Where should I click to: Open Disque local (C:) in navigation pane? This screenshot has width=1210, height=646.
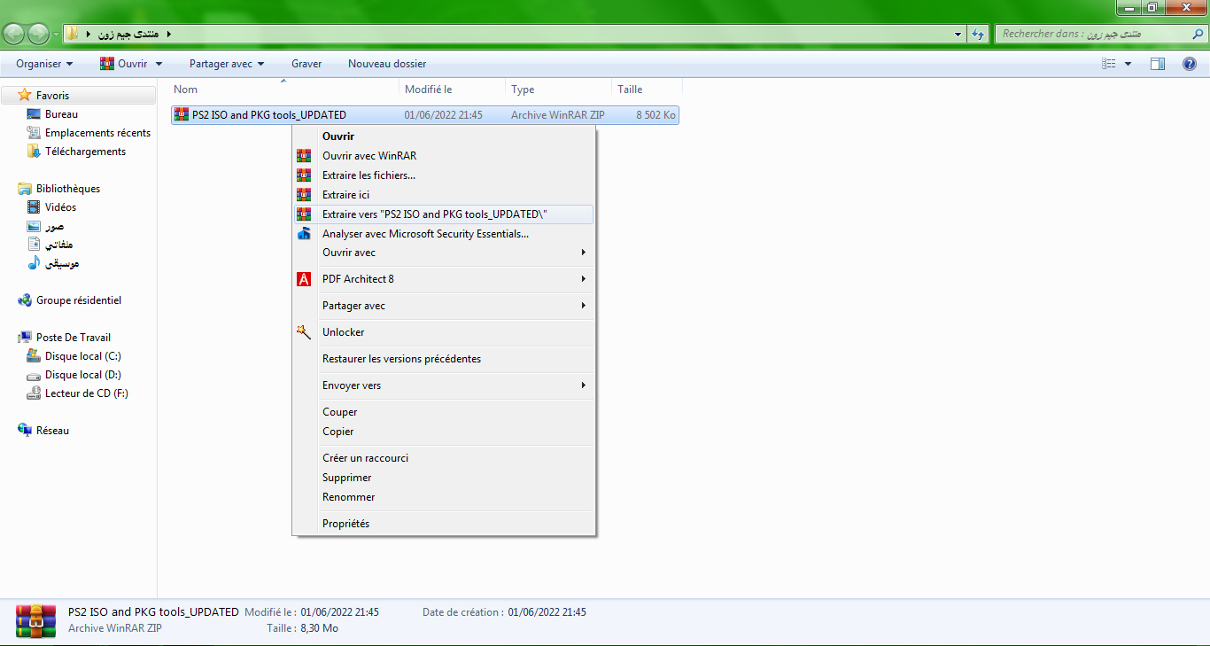click(x=82, y=356)
